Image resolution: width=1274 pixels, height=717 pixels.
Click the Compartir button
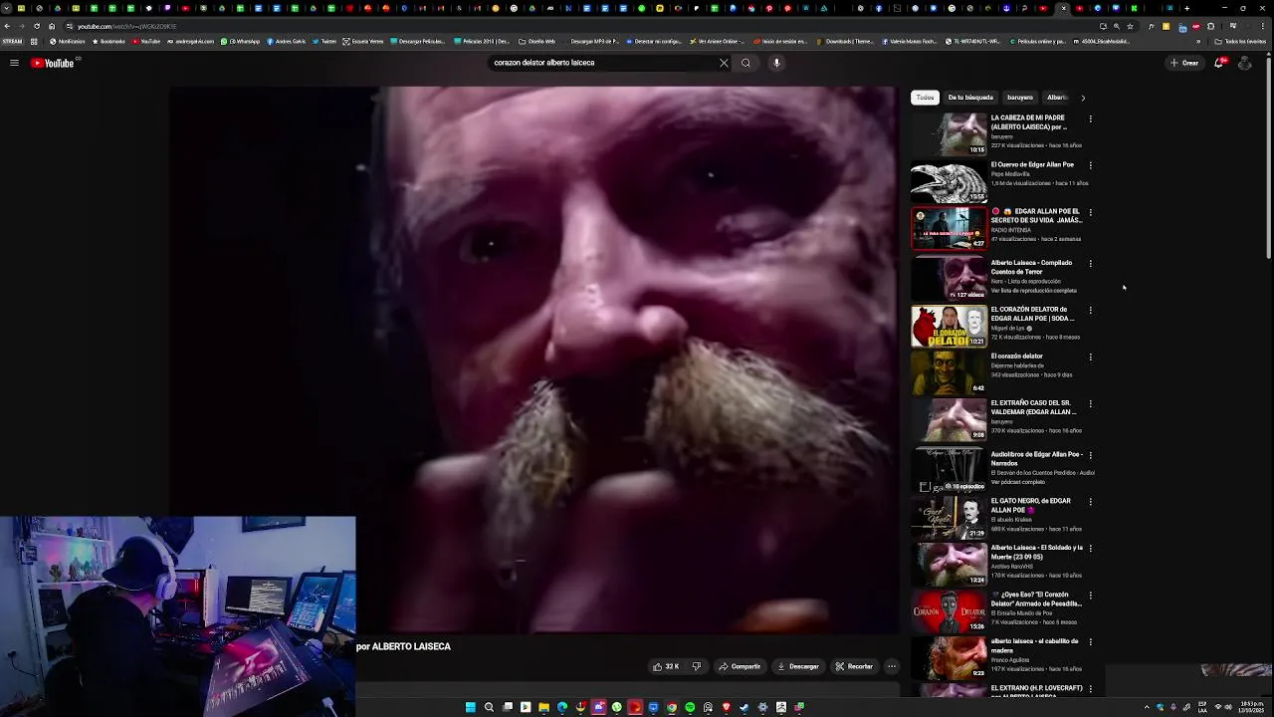740,666
